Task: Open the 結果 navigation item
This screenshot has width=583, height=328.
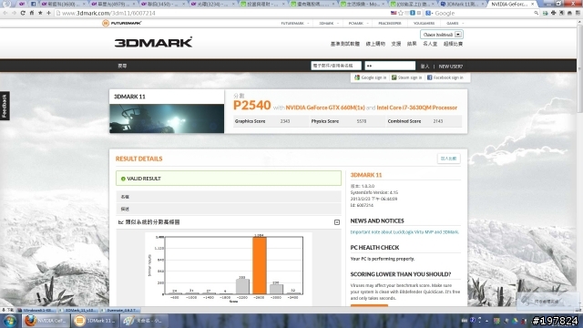Action: point(412,44)
